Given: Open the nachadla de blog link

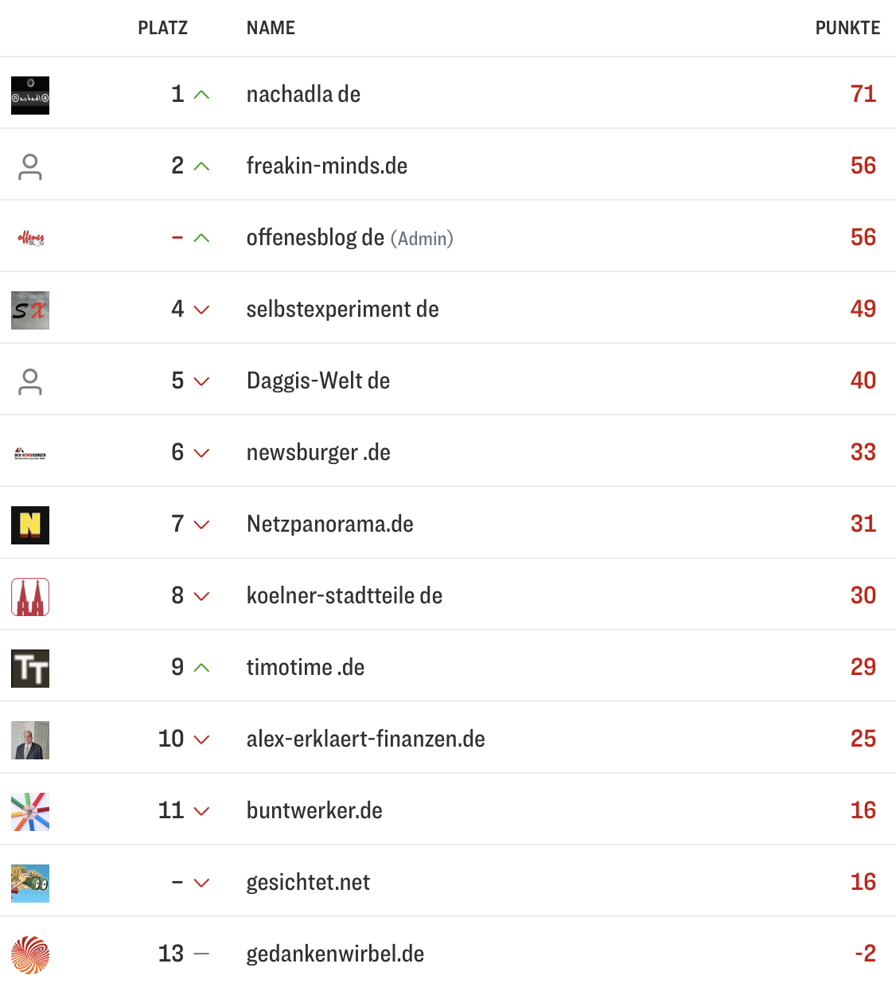Looking at the screenshot, I should pos(303,95).
